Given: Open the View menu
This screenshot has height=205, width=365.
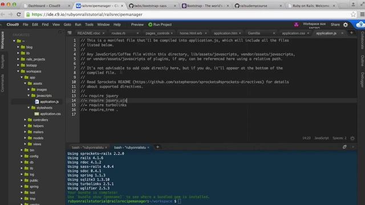Looking at the screenshot, I should (56, 24).
